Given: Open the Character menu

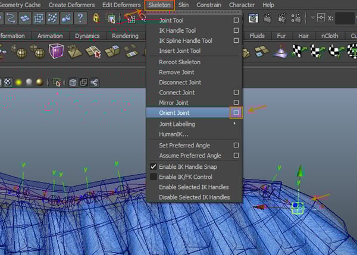Looking at the screenshot, I should pos(242,5).
